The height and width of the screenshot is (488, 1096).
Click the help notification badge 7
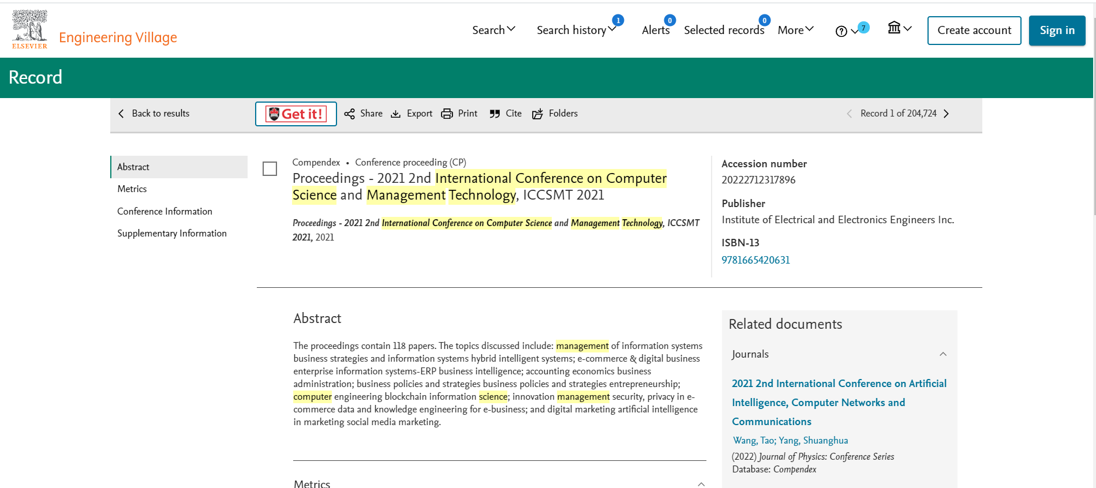(863, 28)
